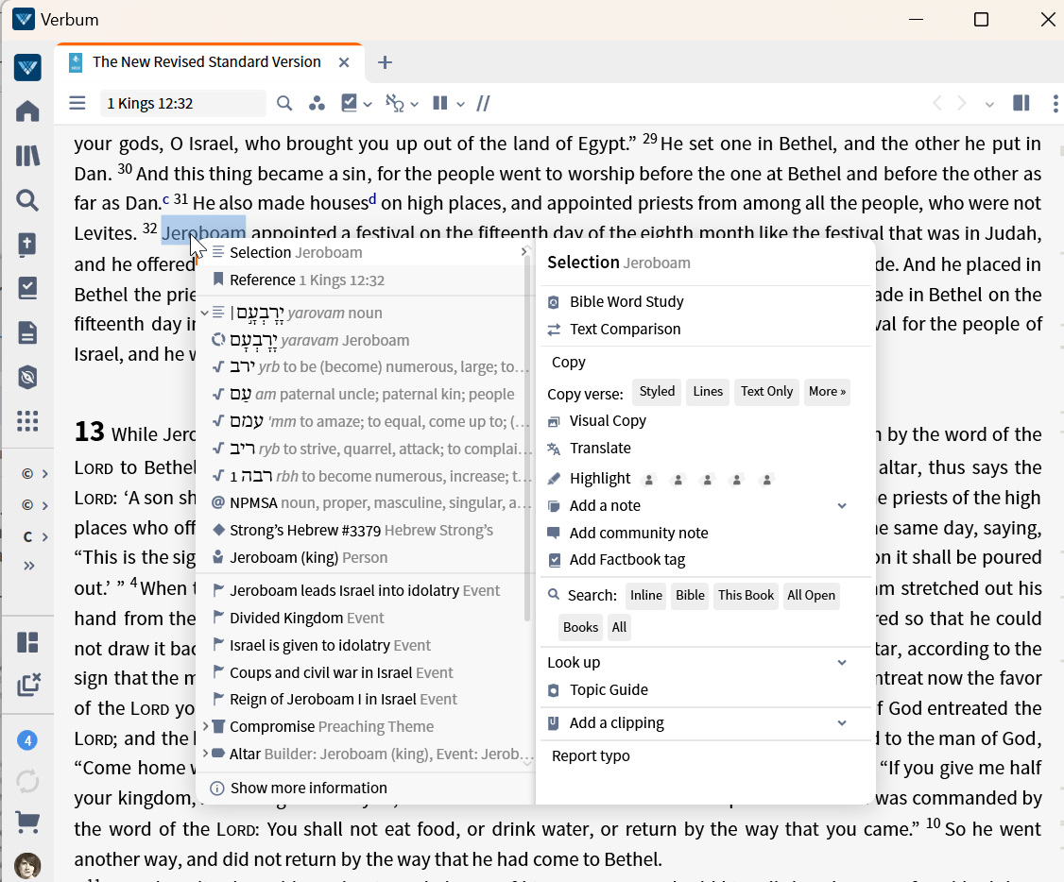Select the Reference 1 Kings 12:32 row

click(363, 280)
